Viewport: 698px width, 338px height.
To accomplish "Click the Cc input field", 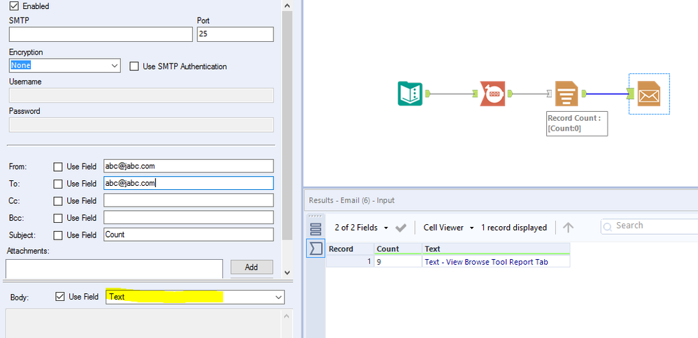I will point(188,200).
